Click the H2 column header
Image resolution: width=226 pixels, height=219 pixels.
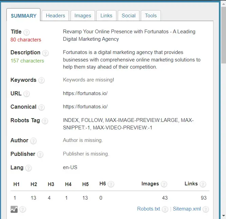[x=34, y=184]
